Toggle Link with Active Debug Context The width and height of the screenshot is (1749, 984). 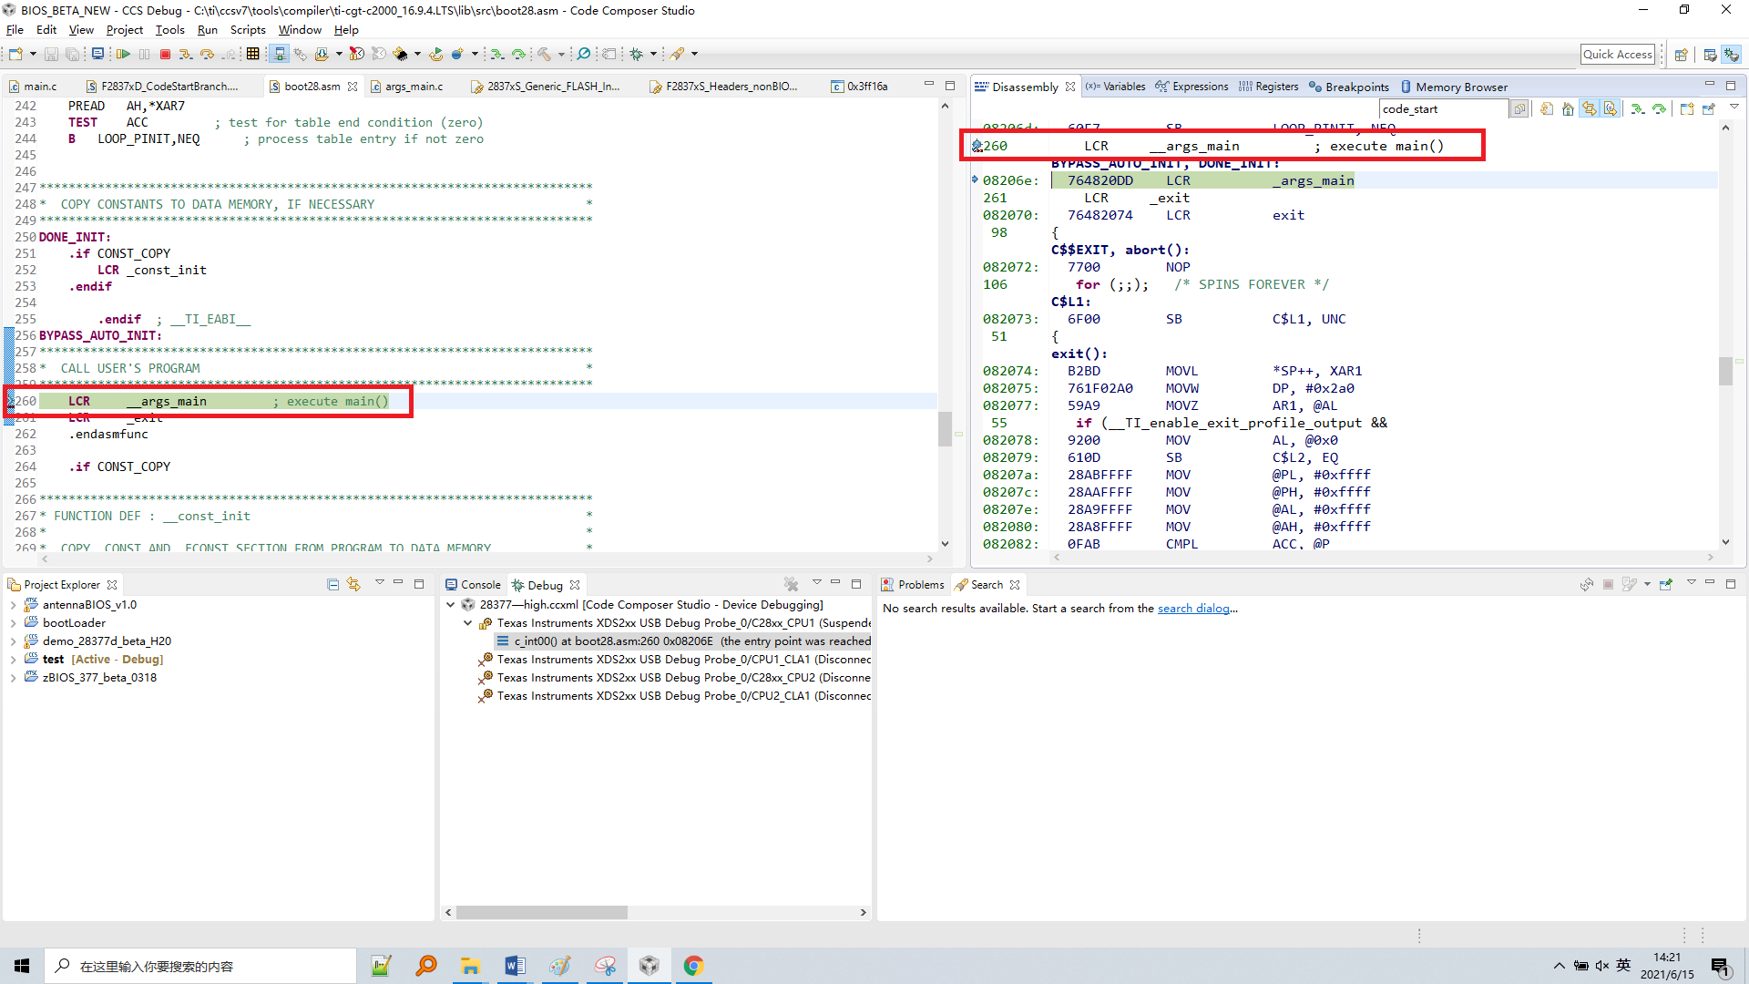(x=1590, y=109)
